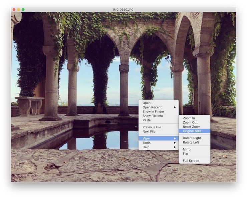The image size is (247, 197).
Task: Click the arrow beside Open Recent
Action: (175, 107)
